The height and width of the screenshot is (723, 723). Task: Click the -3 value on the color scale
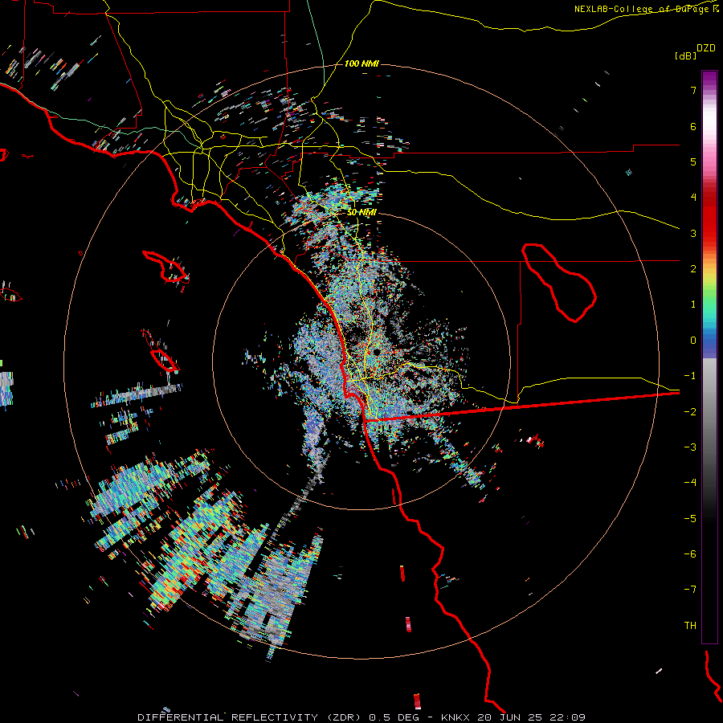click(690, 447)
